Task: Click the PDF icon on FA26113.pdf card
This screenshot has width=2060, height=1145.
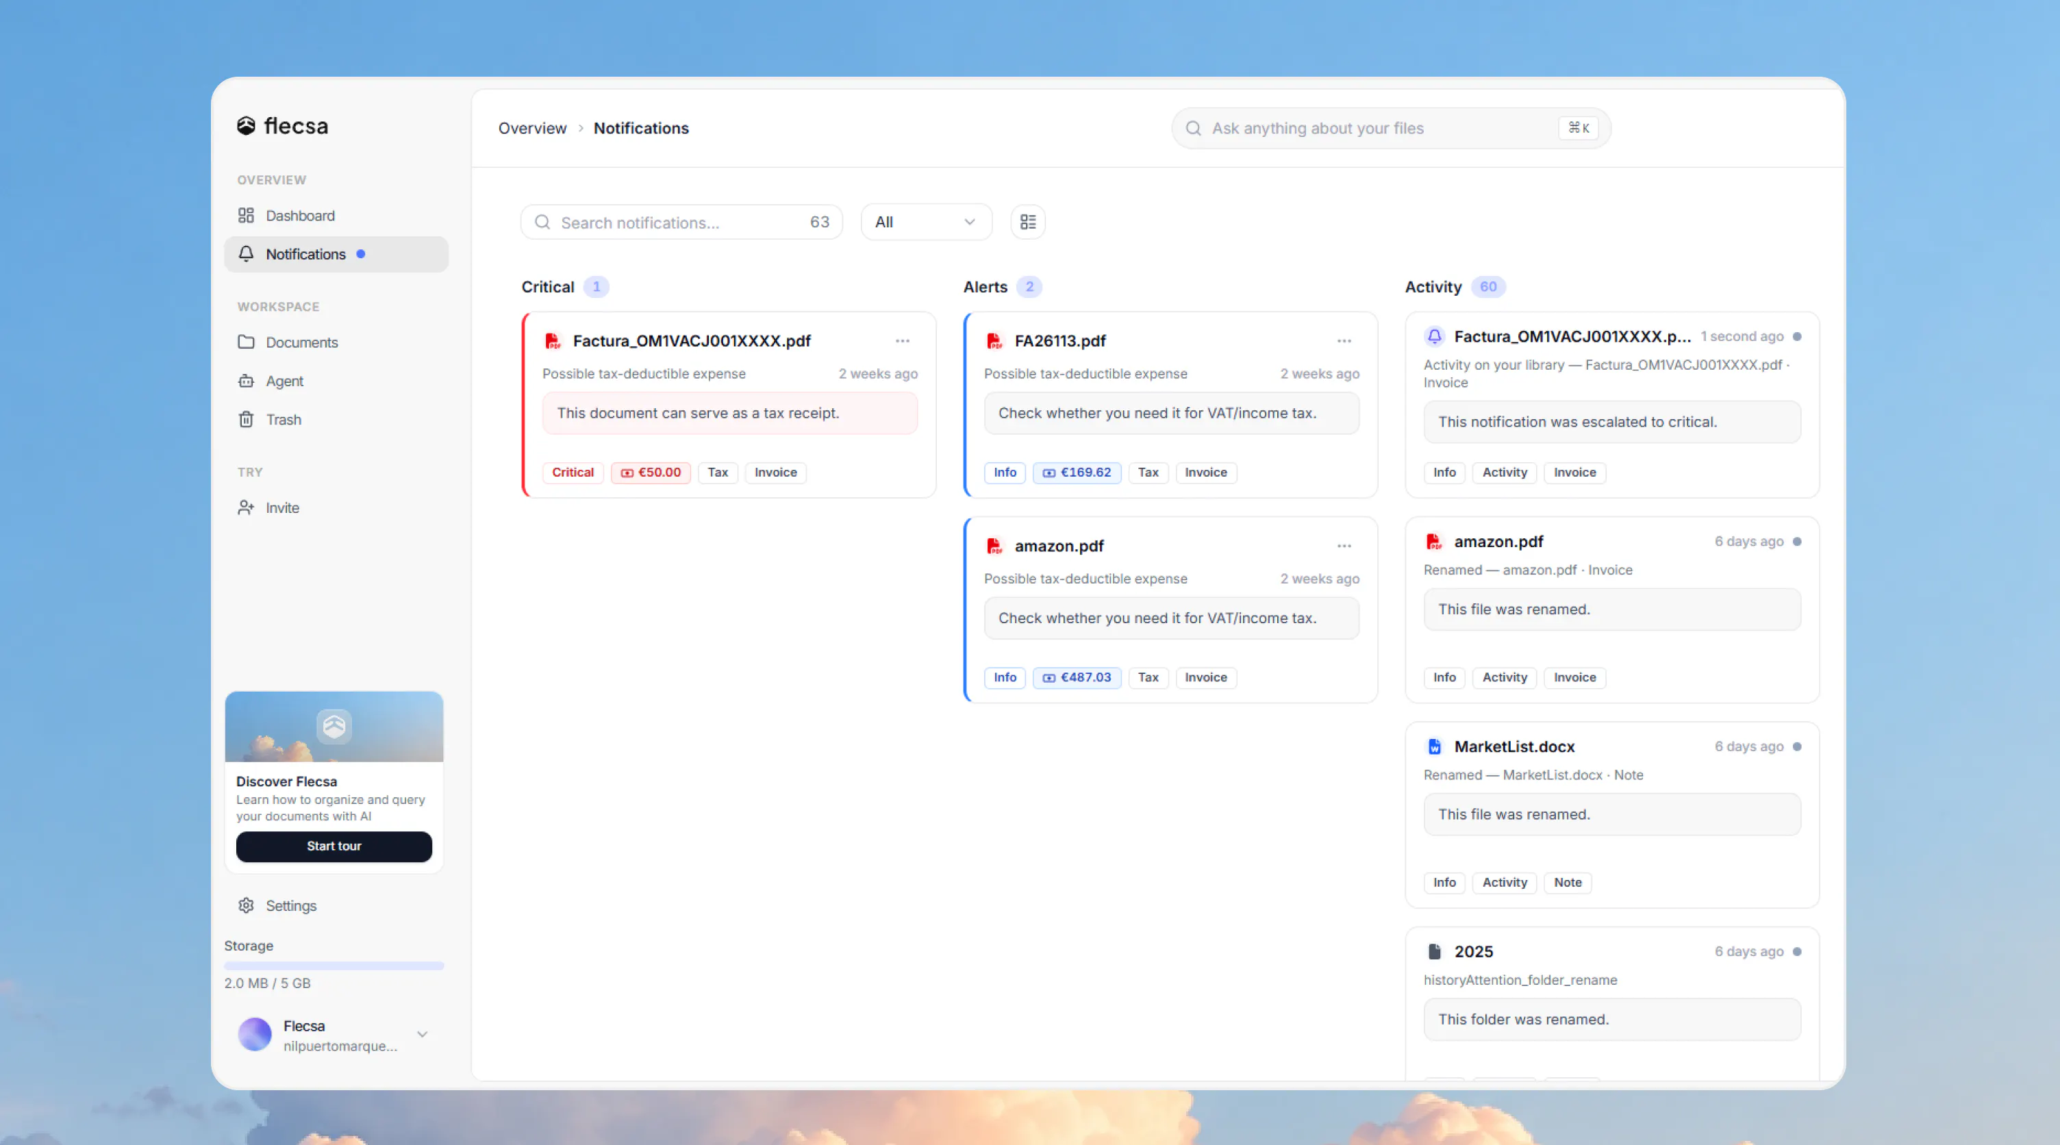Action: (x=994, y=340)
